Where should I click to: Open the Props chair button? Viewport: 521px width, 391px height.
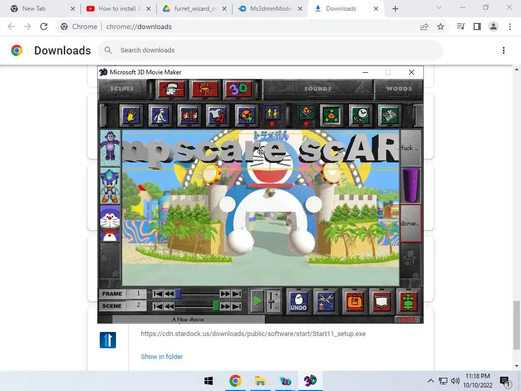[x=205, y=89]
